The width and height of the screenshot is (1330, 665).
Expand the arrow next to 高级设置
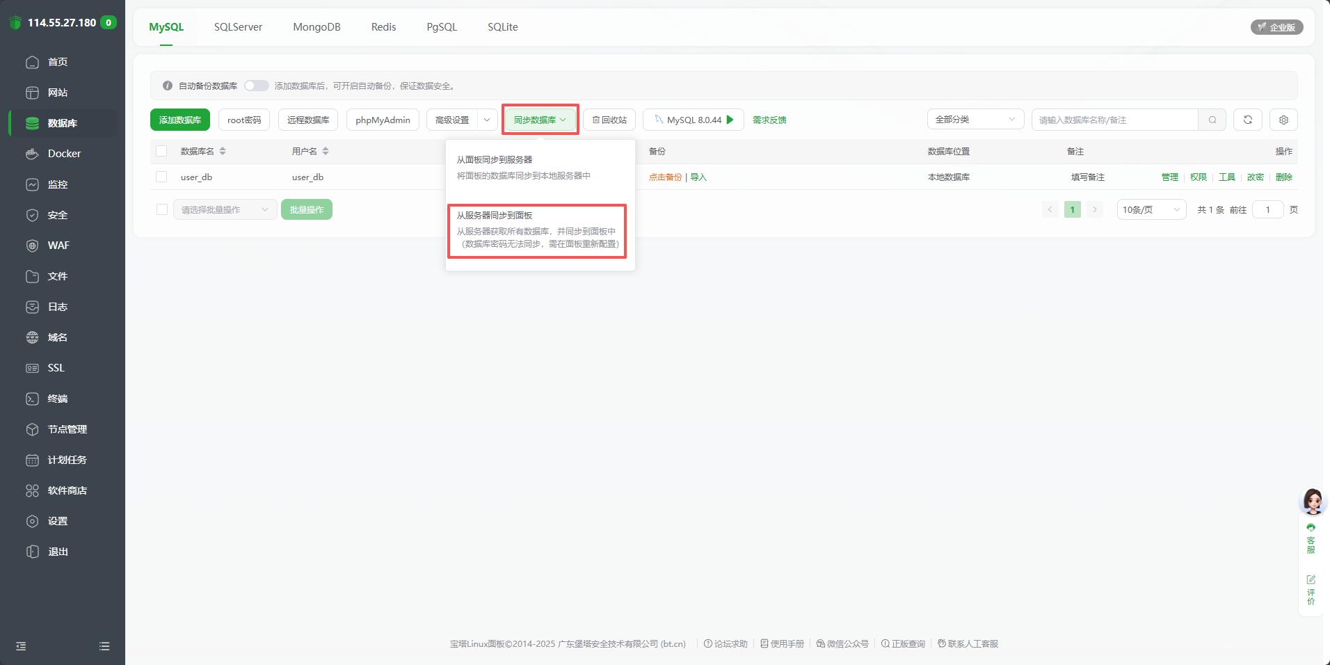click(x=487, y=120)
